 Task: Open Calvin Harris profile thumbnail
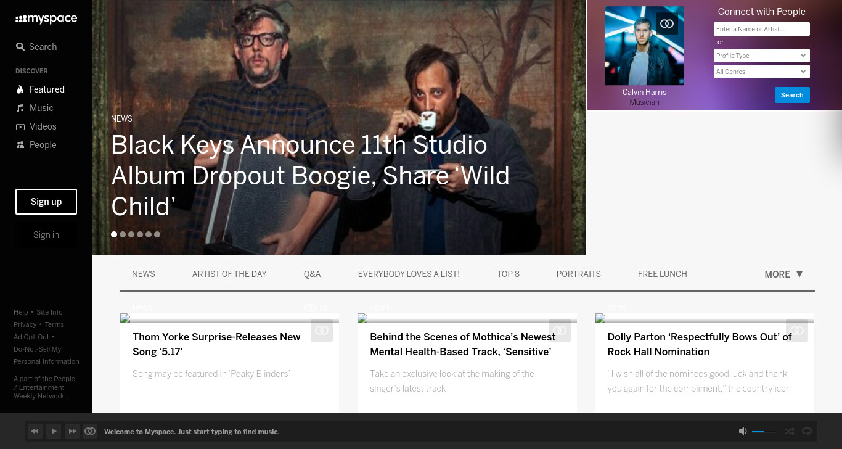tap(644, 46)
